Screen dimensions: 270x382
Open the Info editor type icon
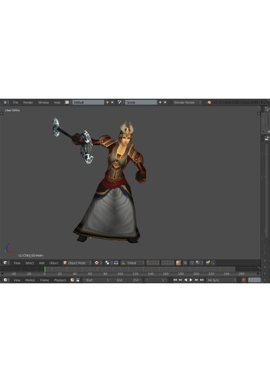click(5, 103)
